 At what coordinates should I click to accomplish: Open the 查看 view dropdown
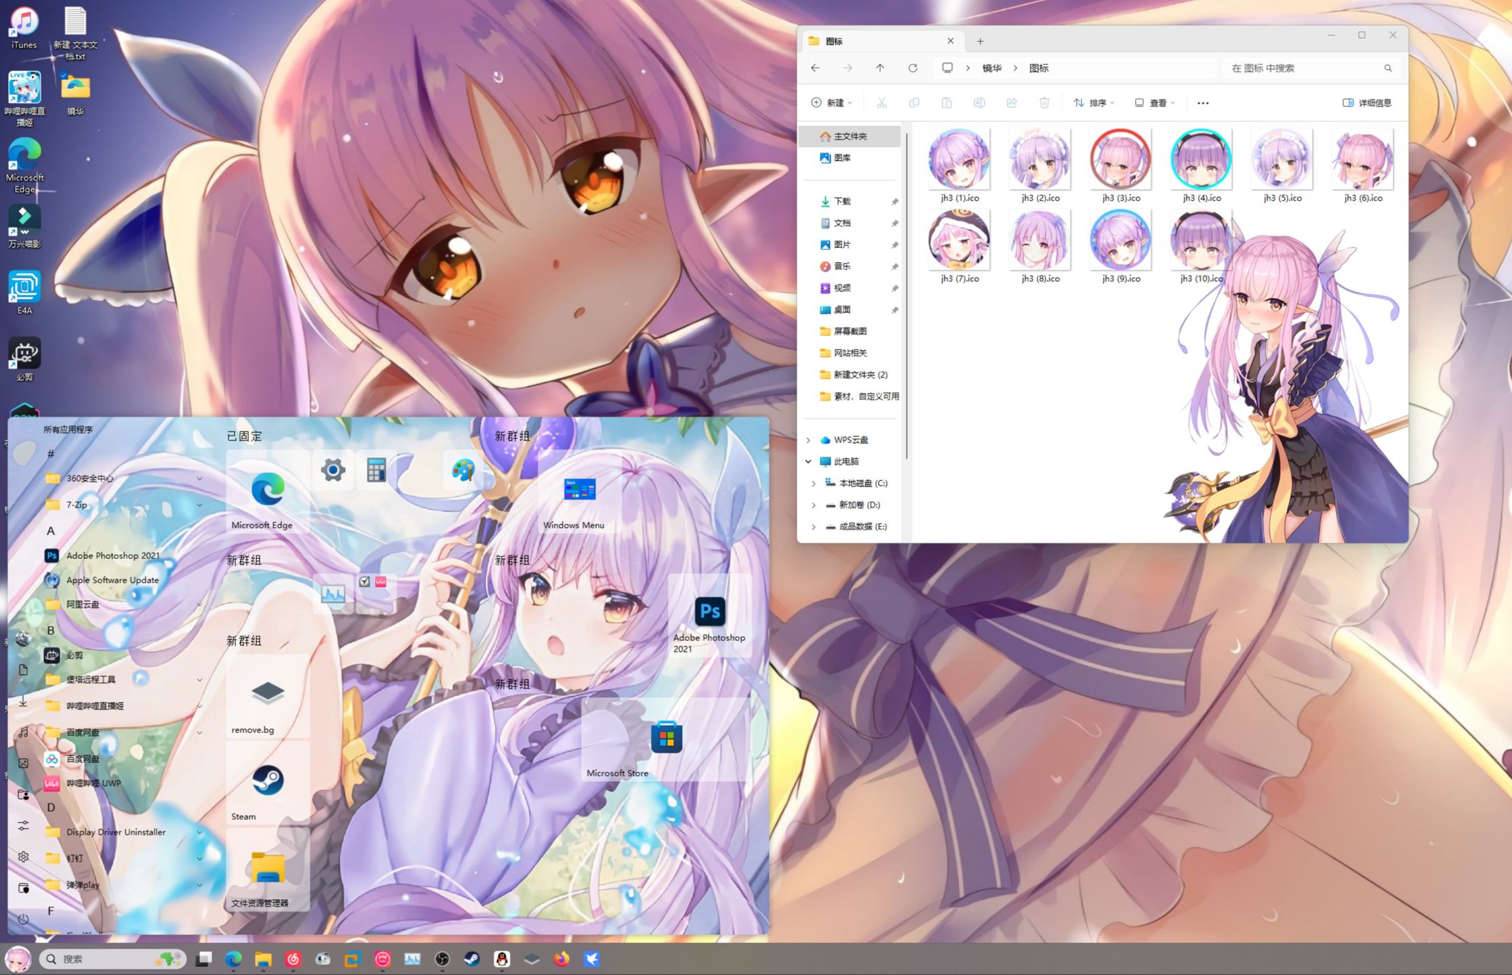coord(1154,103)
